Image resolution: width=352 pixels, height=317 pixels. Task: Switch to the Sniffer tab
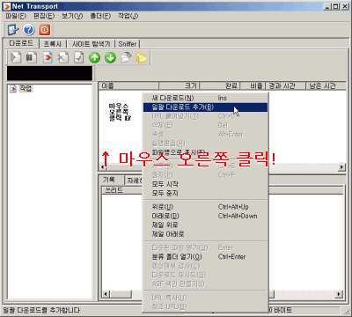click(128, 44)
